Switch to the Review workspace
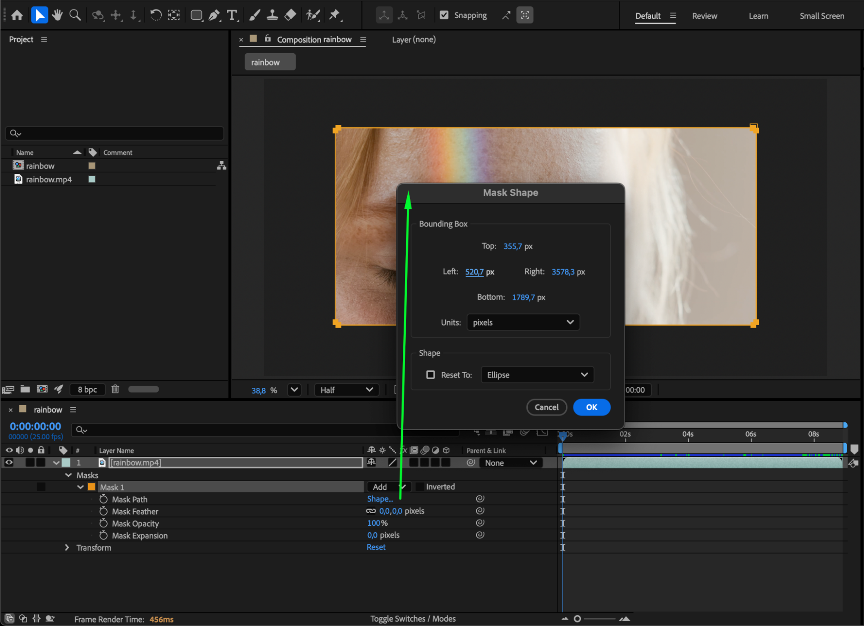 (704, 16)
